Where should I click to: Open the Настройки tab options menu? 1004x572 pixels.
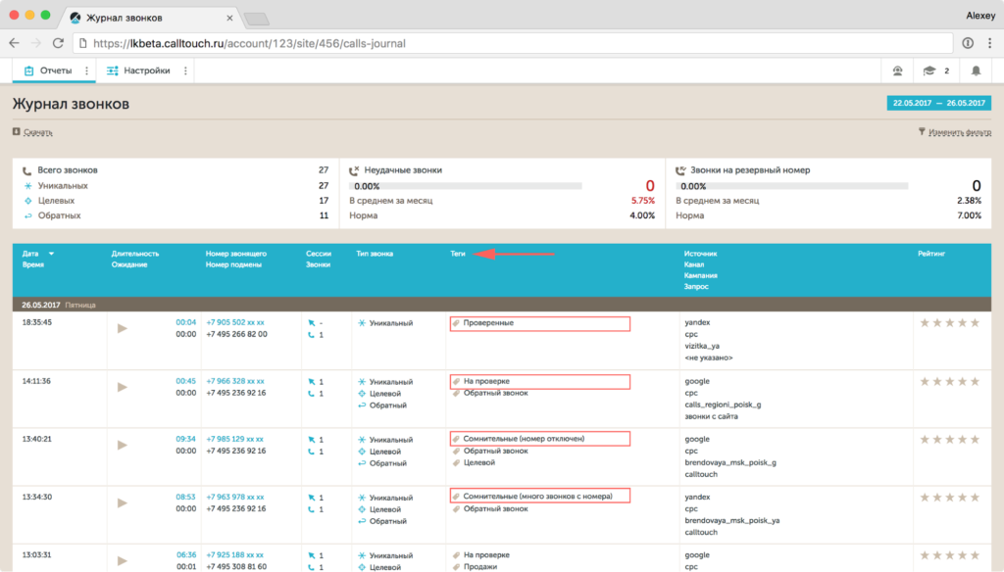185,71
